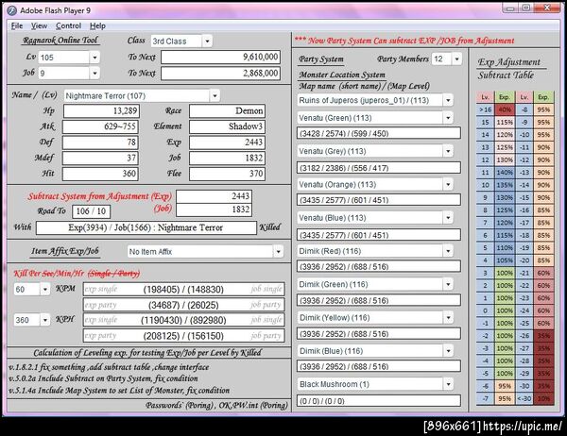This screenshot has height=436, width=567.
Task: Click the Flee field showing 370
Action: 227,174
